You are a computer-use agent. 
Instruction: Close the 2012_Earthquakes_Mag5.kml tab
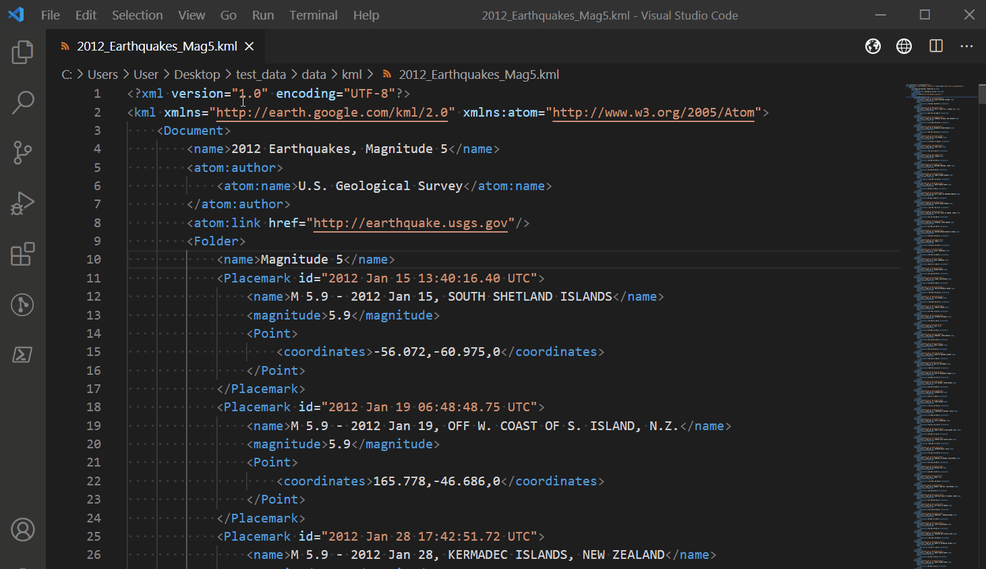[249, 47]
